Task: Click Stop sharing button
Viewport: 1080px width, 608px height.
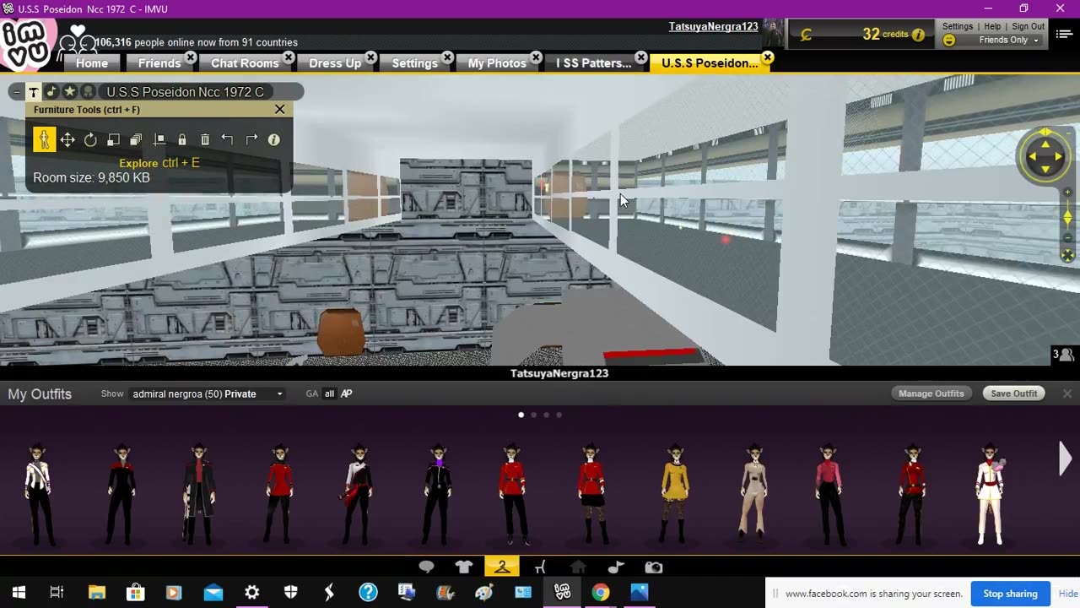Action: pos(1010,594)
